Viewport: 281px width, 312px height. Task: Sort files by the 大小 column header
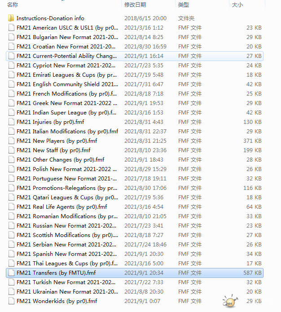point(237,4)
